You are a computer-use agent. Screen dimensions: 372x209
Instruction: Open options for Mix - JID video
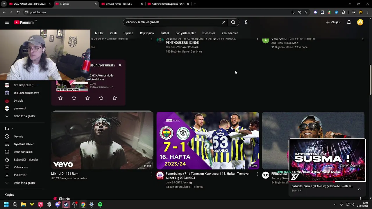click(x=152, y=174)
